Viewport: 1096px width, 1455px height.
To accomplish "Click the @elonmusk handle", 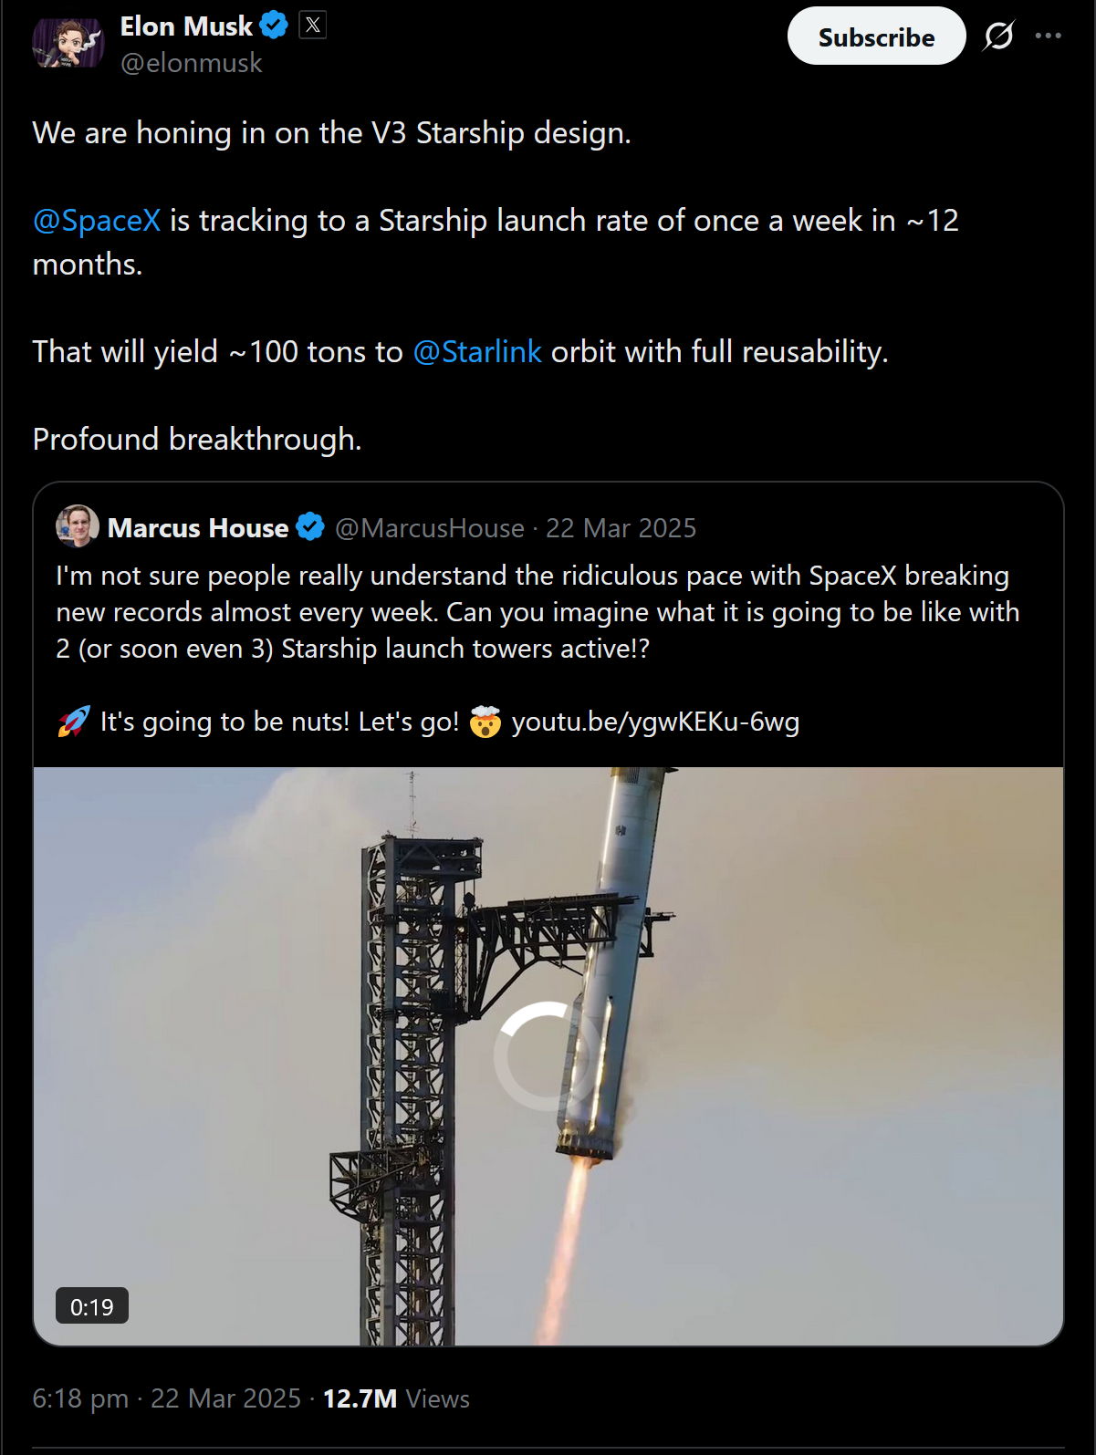I will (x=192, y=63).
